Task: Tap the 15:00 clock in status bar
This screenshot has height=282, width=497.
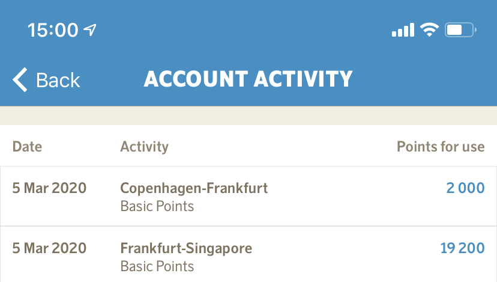Action: [x=53, y=29]
